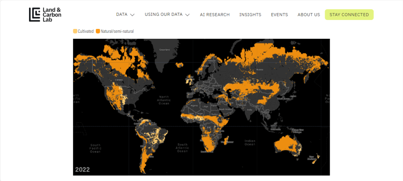
Task: Navigate to the EVENTS page
Action: [279, 14]
